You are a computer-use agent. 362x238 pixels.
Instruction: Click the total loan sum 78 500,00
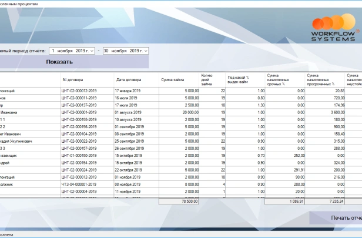coord(189,200)
